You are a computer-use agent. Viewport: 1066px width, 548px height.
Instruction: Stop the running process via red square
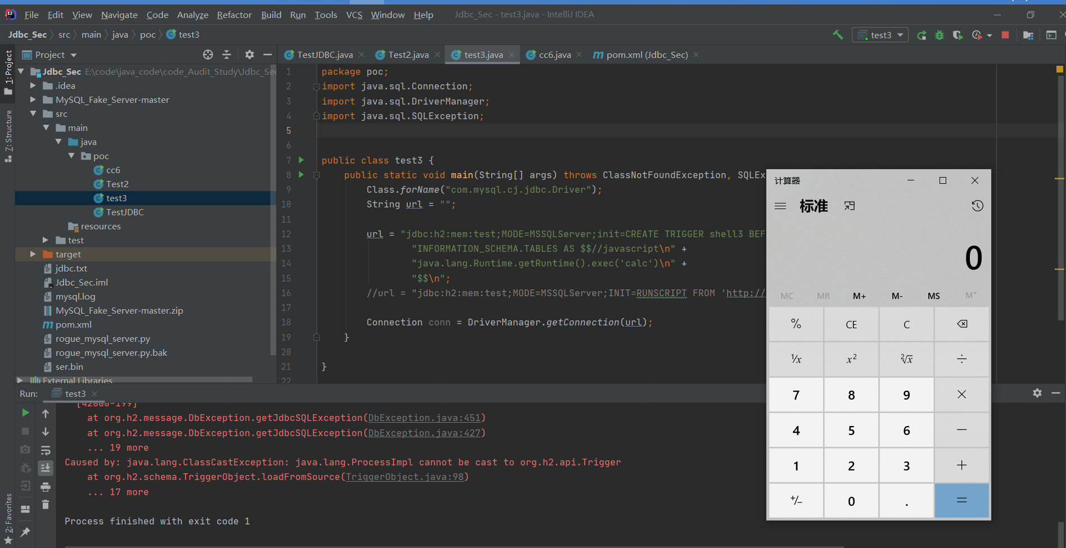tap(1005, 35)
